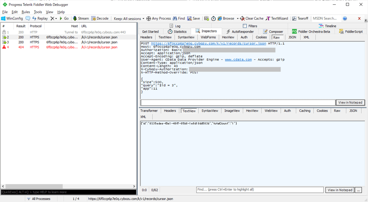The height and width of the screenshot is (202, 368).
Task: Click the top View in Notepad button
Action: coord(351,102)
